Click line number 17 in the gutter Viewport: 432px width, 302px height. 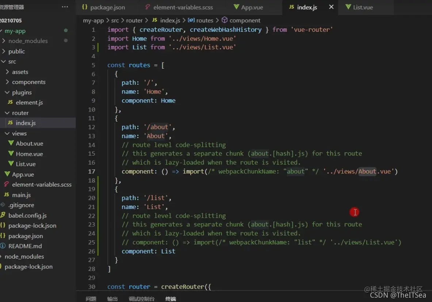[91, 171]
